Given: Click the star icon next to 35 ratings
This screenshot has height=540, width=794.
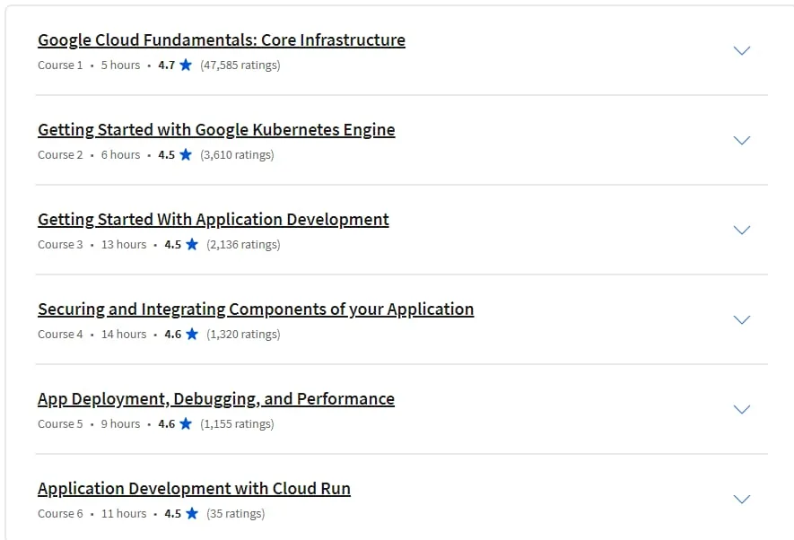Looking at the screenshot, I should [x=192, y=513].
